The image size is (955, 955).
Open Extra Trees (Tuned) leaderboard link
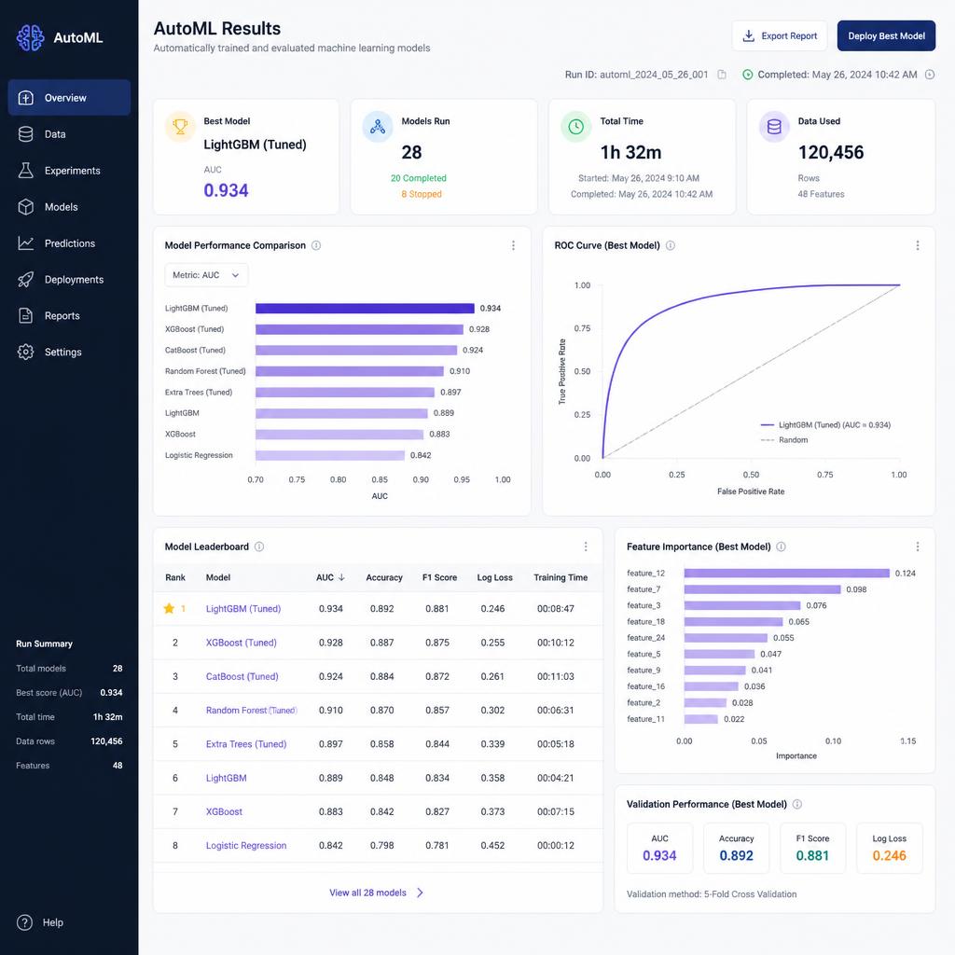[246, 743]
